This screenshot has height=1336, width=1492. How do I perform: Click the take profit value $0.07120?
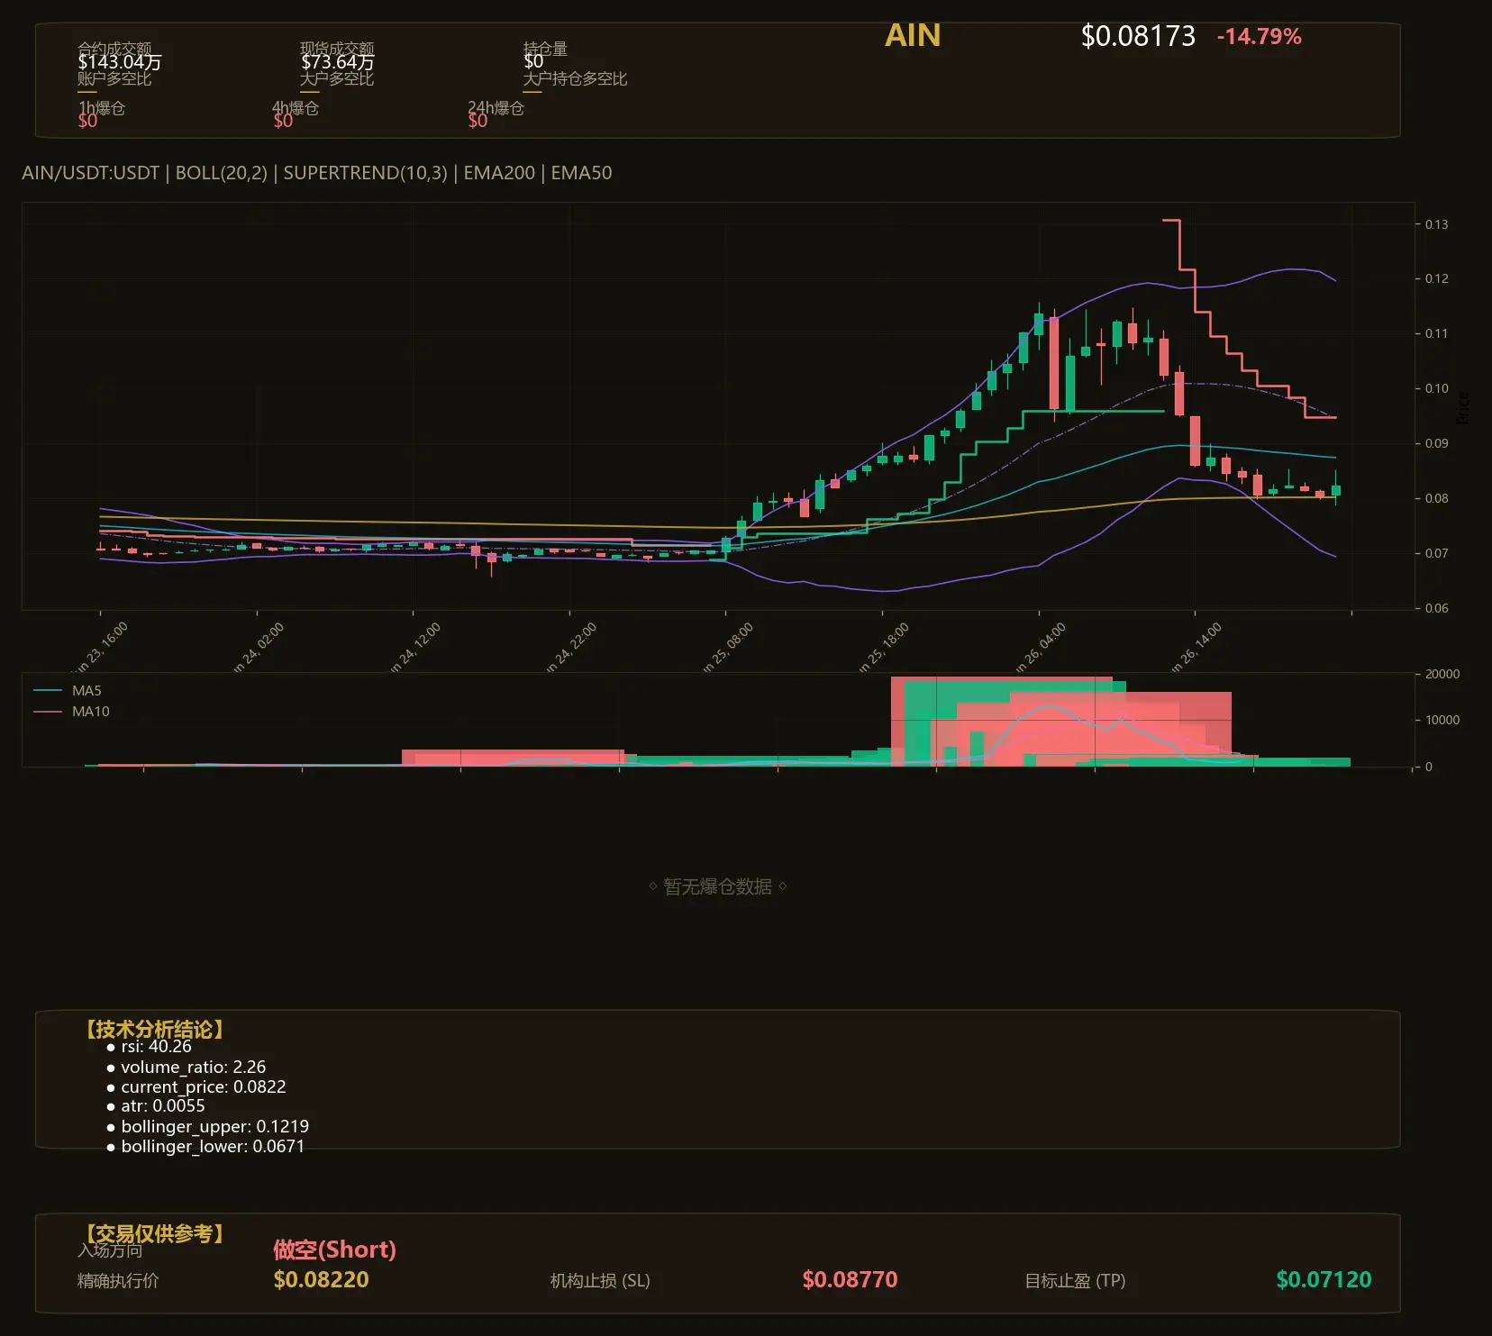click(x=1324, y=1280)
